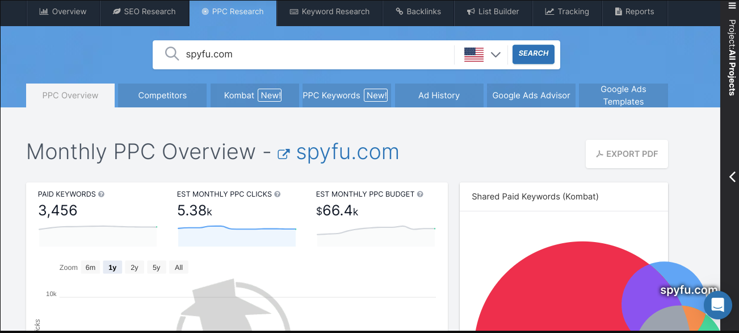
Task: Open the Google Ads Templates sub-tab
Action: coord(623,95)
